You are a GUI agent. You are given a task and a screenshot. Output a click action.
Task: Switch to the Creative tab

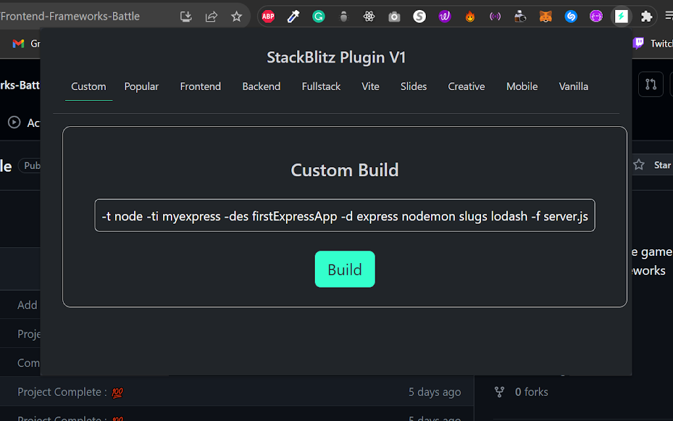pyautogui.click(x=467, y=86)
